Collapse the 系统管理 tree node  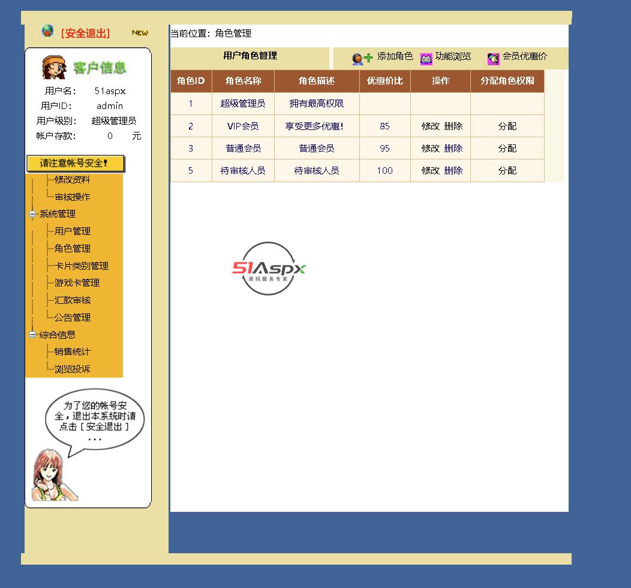tap(32, 214)
